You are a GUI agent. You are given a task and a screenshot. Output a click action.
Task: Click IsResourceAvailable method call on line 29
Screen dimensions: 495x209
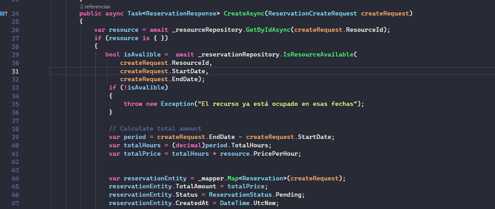[x=318, y=54]
